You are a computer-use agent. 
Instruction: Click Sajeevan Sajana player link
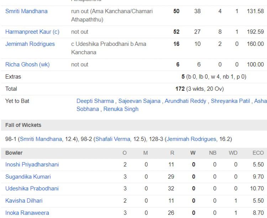[139, 101]
